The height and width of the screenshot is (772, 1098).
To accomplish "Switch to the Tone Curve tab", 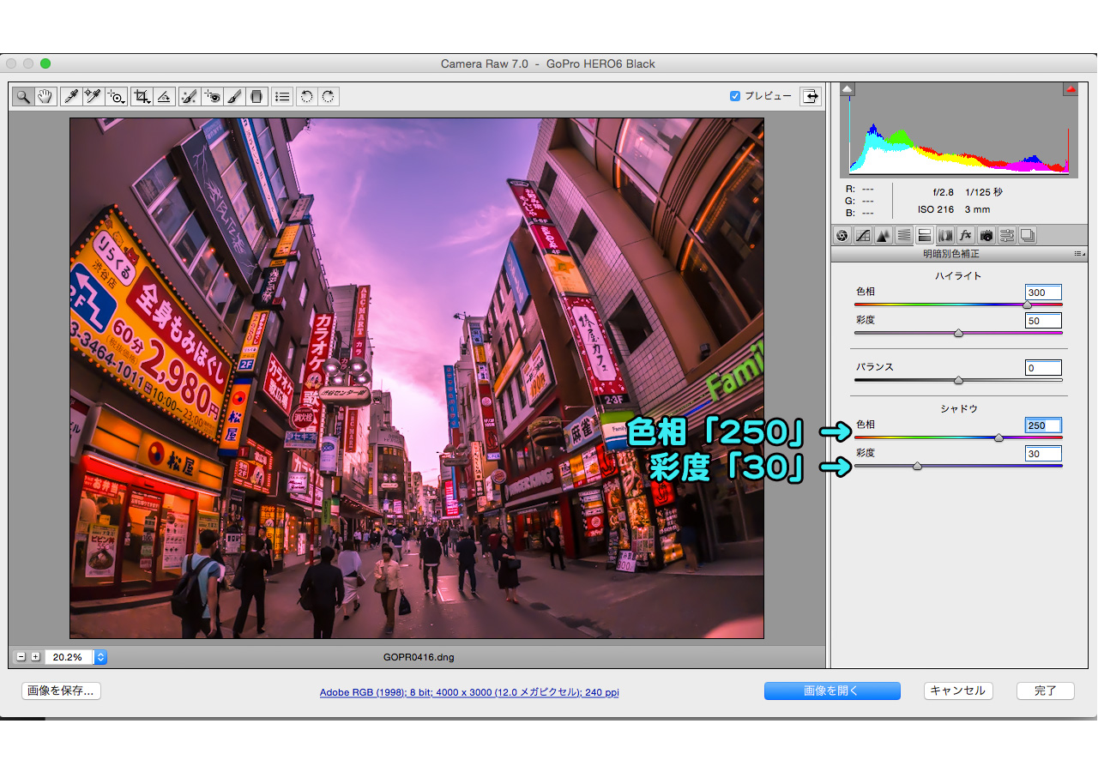I will (863, 235).
